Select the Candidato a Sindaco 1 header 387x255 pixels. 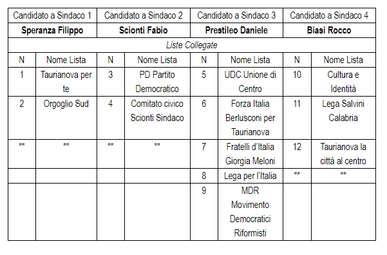point(52,15)
